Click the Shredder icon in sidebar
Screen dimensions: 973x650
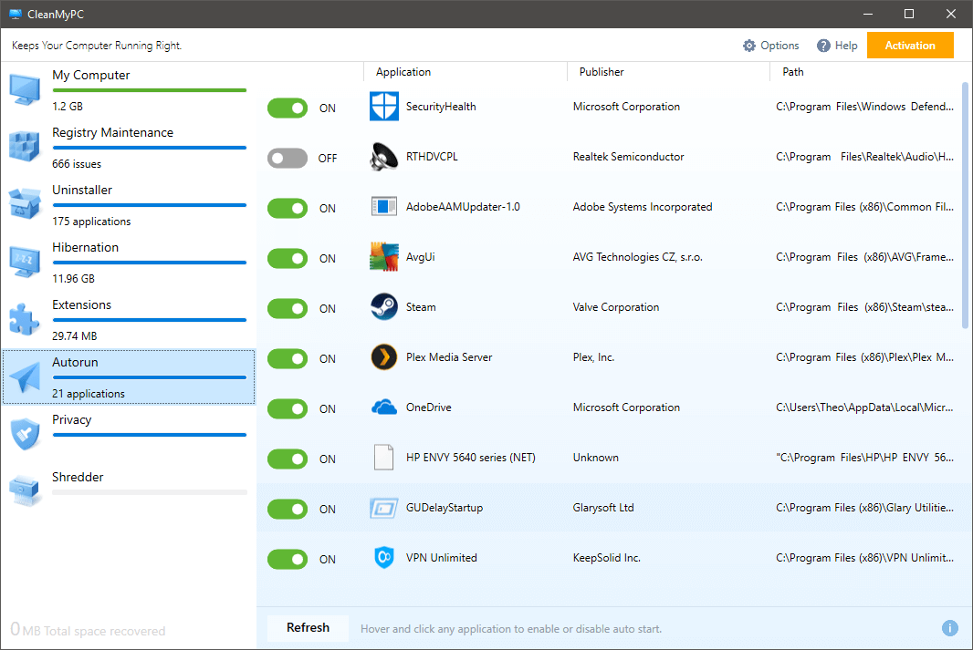(25, 490)
